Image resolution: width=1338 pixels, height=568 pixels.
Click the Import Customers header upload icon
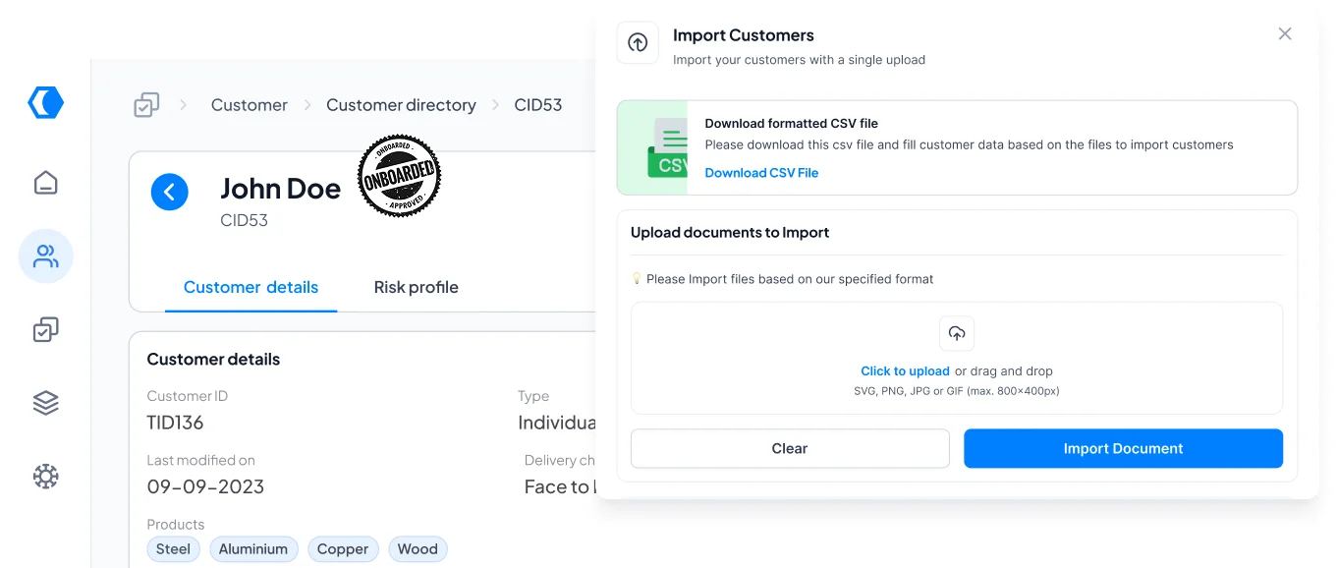[638, 42]
